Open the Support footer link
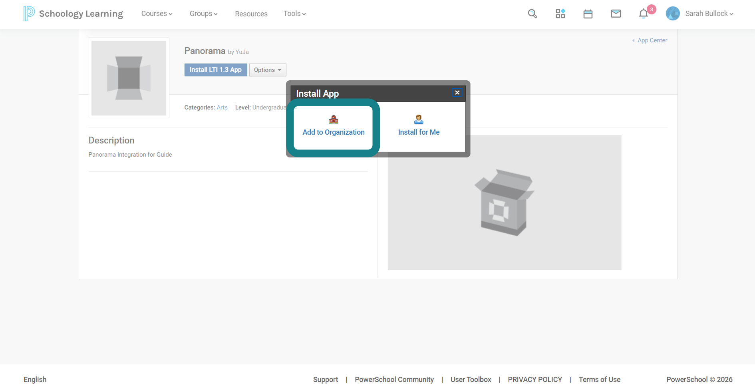Viewport: 755px width, 392px height. click(326, 380)
